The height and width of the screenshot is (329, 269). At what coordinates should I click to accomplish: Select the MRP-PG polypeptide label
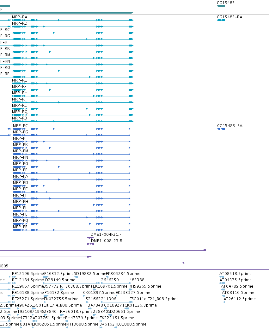tap(21, 132)
